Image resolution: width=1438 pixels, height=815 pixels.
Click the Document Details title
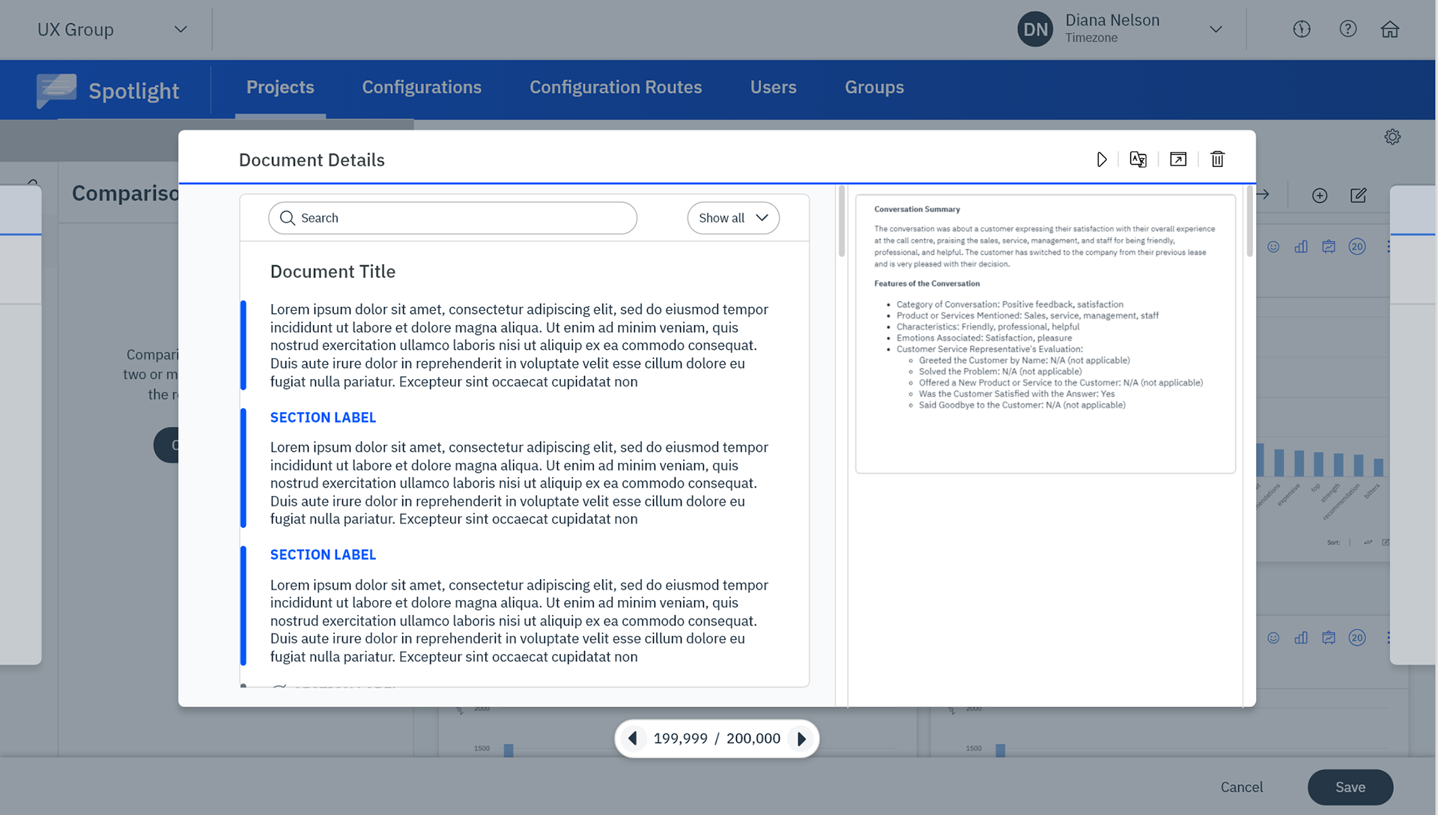[x=312, y=160]
